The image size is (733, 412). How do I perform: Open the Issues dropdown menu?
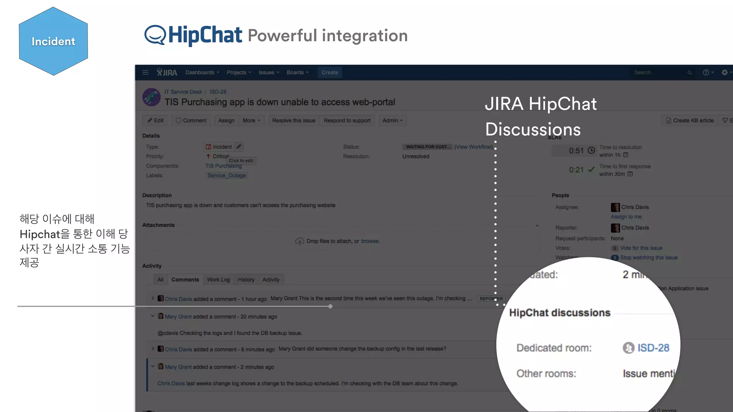269,73
